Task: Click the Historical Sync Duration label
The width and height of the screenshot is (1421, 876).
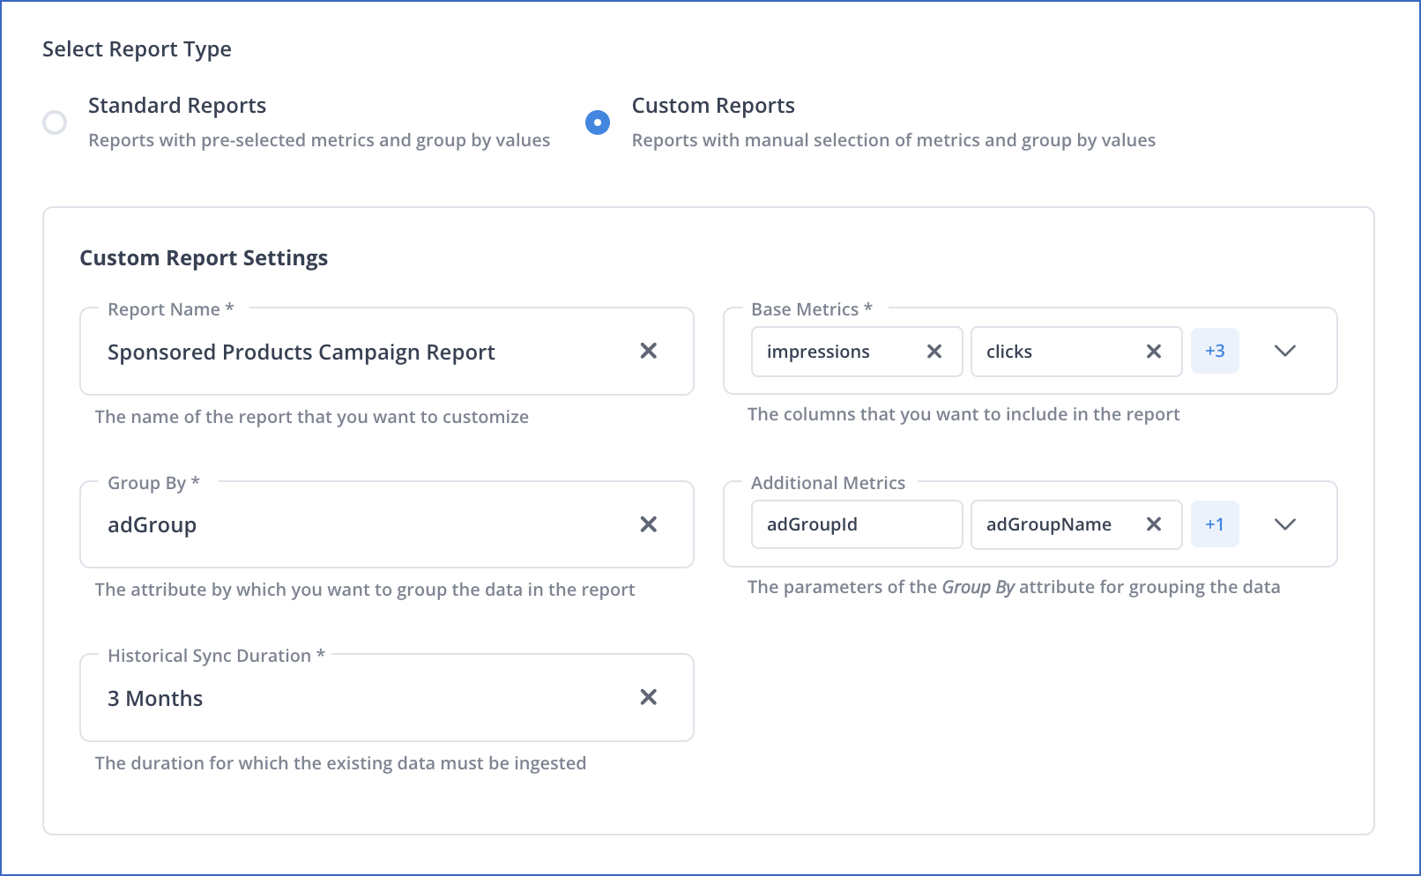Action: coord(216,656)
